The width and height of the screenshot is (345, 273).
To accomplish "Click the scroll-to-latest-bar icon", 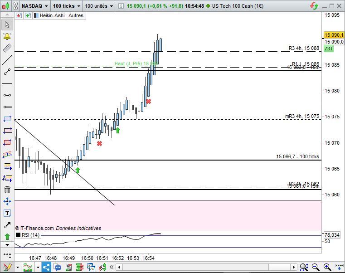I will click(339, 267).
